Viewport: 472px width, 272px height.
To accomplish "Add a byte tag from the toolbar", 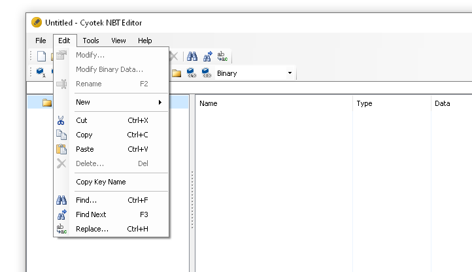I will click(41, 73).
